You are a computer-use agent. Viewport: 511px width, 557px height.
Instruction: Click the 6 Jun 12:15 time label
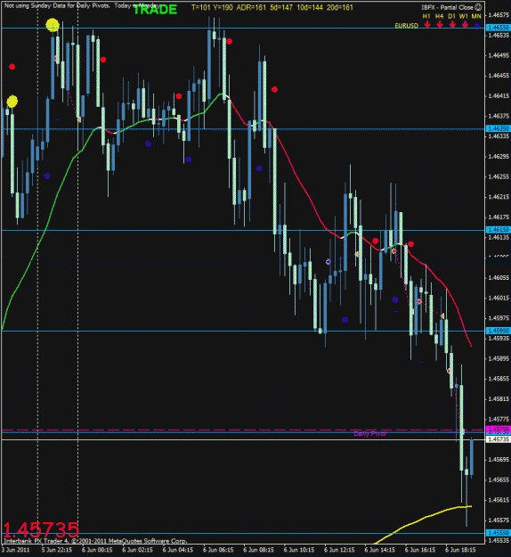click(339, 550)
